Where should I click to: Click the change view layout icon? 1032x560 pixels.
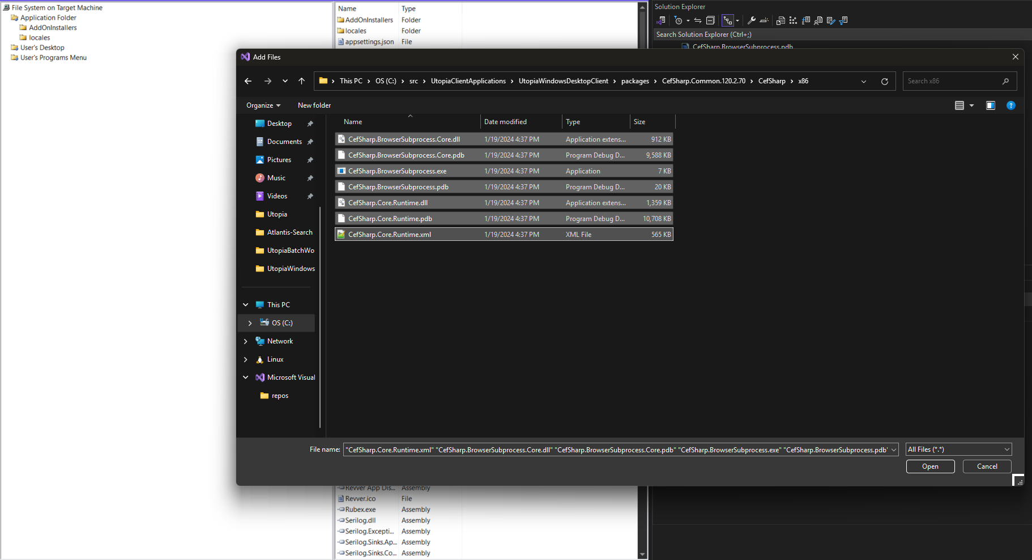point(959,105)
